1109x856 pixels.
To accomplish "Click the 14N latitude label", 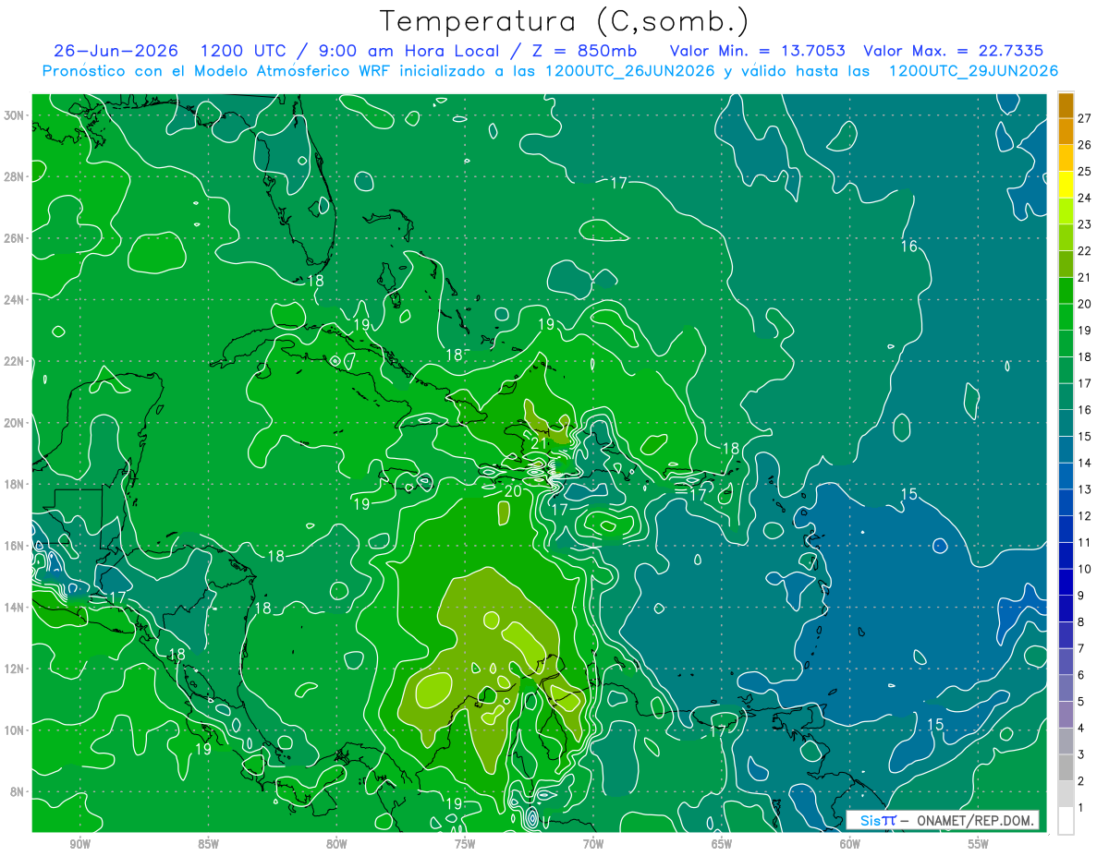I will click(x=16, y=607).
